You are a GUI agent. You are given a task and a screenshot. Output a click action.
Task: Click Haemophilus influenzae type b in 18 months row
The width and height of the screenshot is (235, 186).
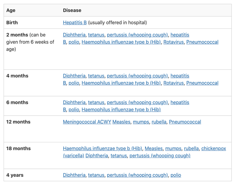(x=102, y=148)
